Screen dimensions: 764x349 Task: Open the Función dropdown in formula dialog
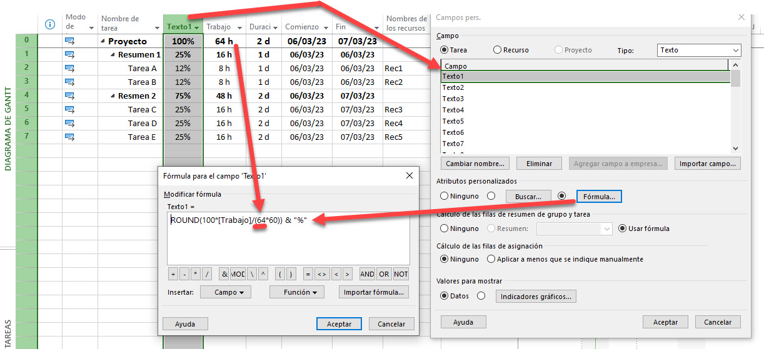coord(296,292)
